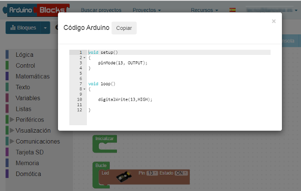This screenshot has height=191, width=301.
Task: Click the ArduinoBlocks logo
Action: point(36,10)
